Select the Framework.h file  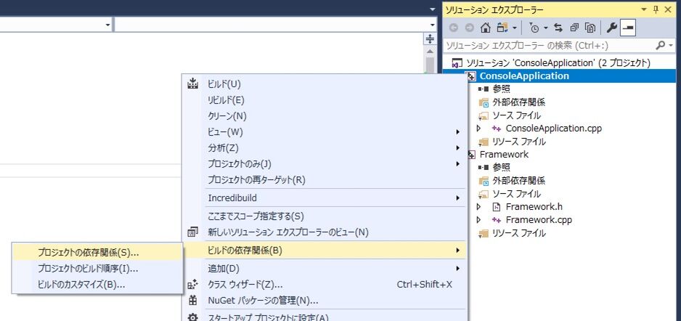coord(534,207)
